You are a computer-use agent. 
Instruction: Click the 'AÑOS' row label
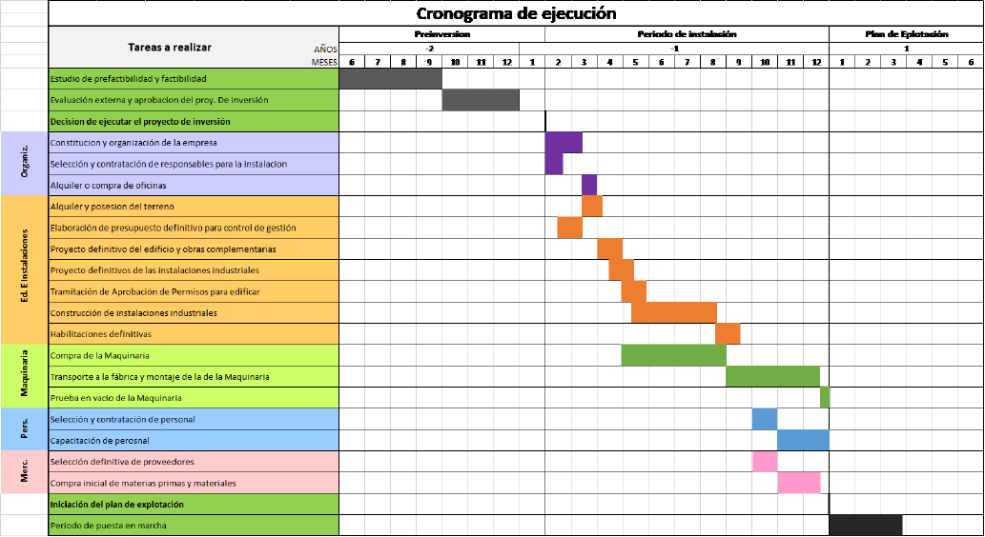(325, 49)
